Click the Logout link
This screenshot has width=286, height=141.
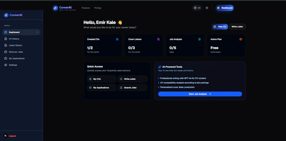coord(13,136)
